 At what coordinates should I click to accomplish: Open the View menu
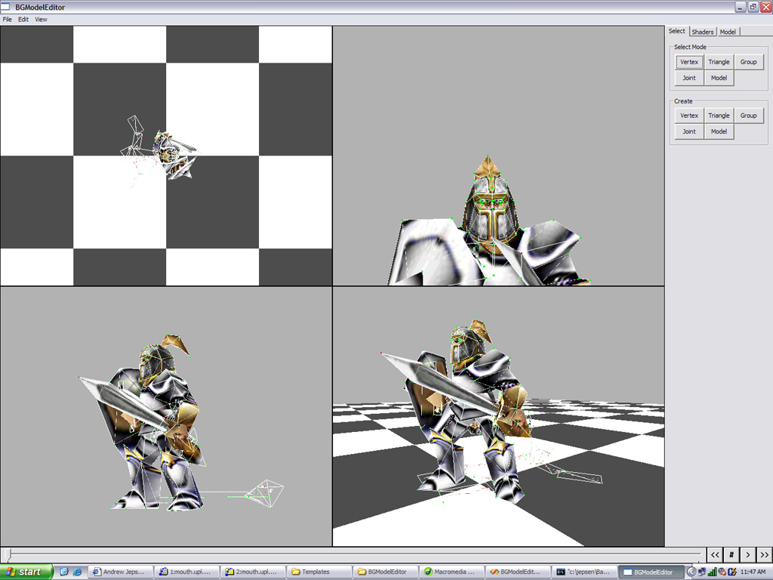click(41, 20)
